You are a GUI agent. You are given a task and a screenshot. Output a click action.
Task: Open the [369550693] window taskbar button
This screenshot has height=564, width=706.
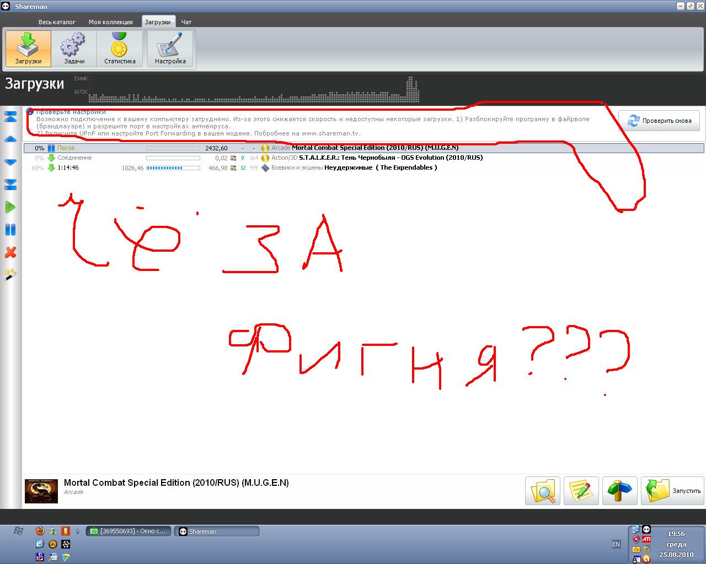tap(128, 532)
